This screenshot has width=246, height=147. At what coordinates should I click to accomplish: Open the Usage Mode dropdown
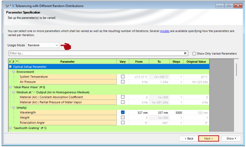(x=43, y=45)
